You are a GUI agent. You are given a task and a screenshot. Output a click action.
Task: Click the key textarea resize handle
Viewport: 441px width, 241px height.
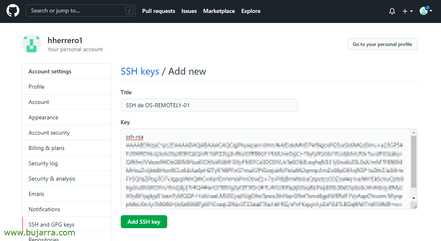coord(415,206)
